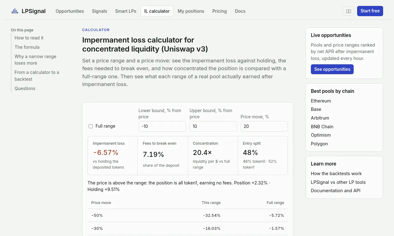Viewport: 394px width, 236px height.
Task: Open How the backtests work link
Action: click(x=336, y=174)
